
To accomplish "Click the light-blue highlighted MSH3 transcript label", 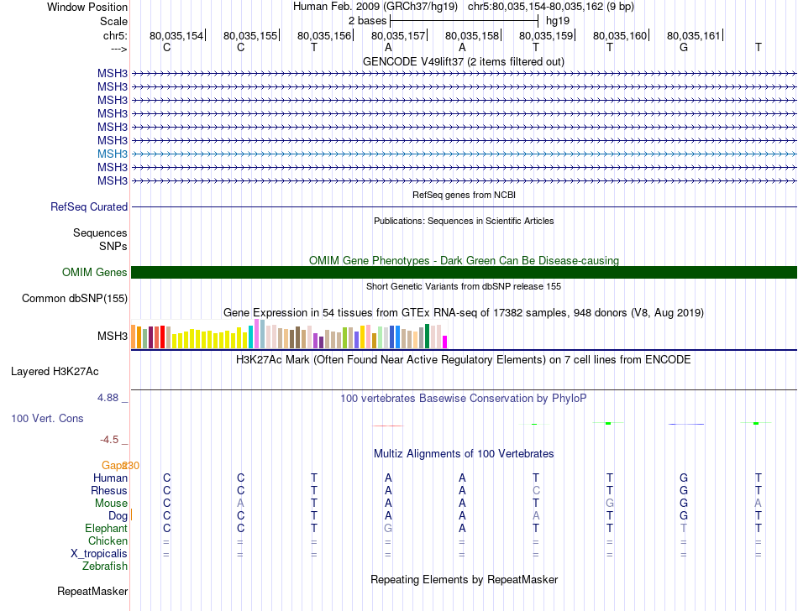I will (x=112, y=154).
